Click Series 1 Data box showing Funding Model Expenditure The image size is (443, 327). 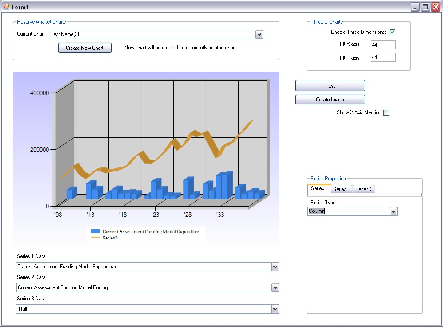(148, 267)
